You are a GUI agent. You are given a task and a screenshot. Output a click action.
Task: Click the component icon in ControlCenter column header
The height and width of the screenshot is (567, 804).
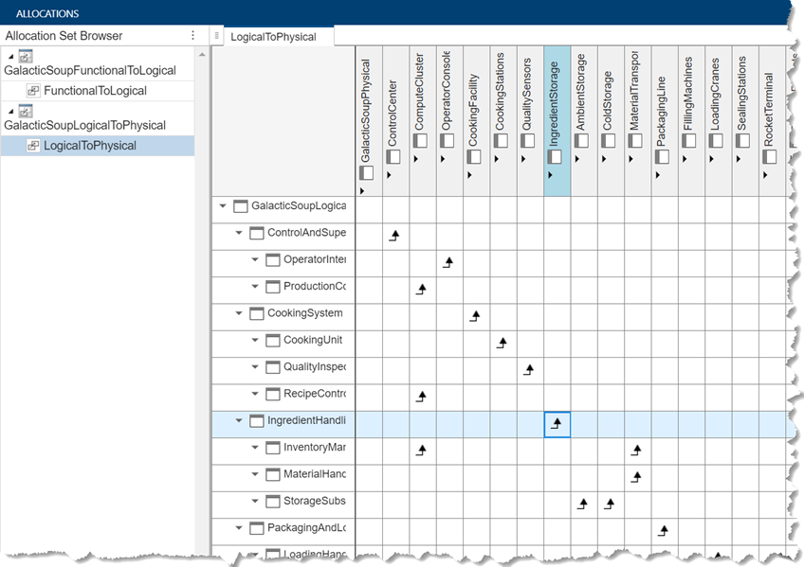[x=392, y=158]
